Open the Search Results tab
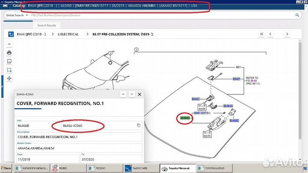Screen dimensions: 308x173 coord(45,25)
